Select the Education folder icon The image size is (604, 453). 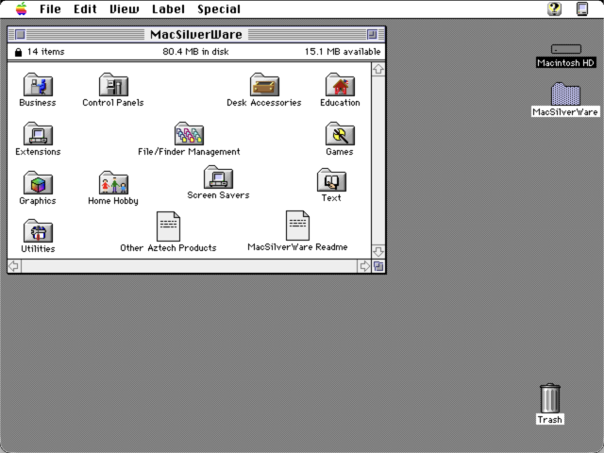[340, 84]
